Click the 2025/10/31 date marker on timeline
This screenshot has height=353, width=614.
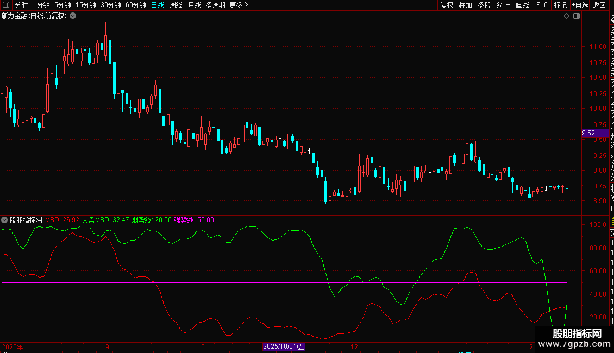point(284,346)
